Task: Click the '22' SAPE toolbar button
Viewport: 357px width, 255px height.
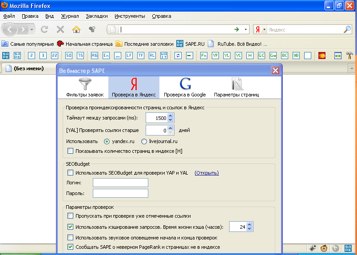Action: point(55,56)
